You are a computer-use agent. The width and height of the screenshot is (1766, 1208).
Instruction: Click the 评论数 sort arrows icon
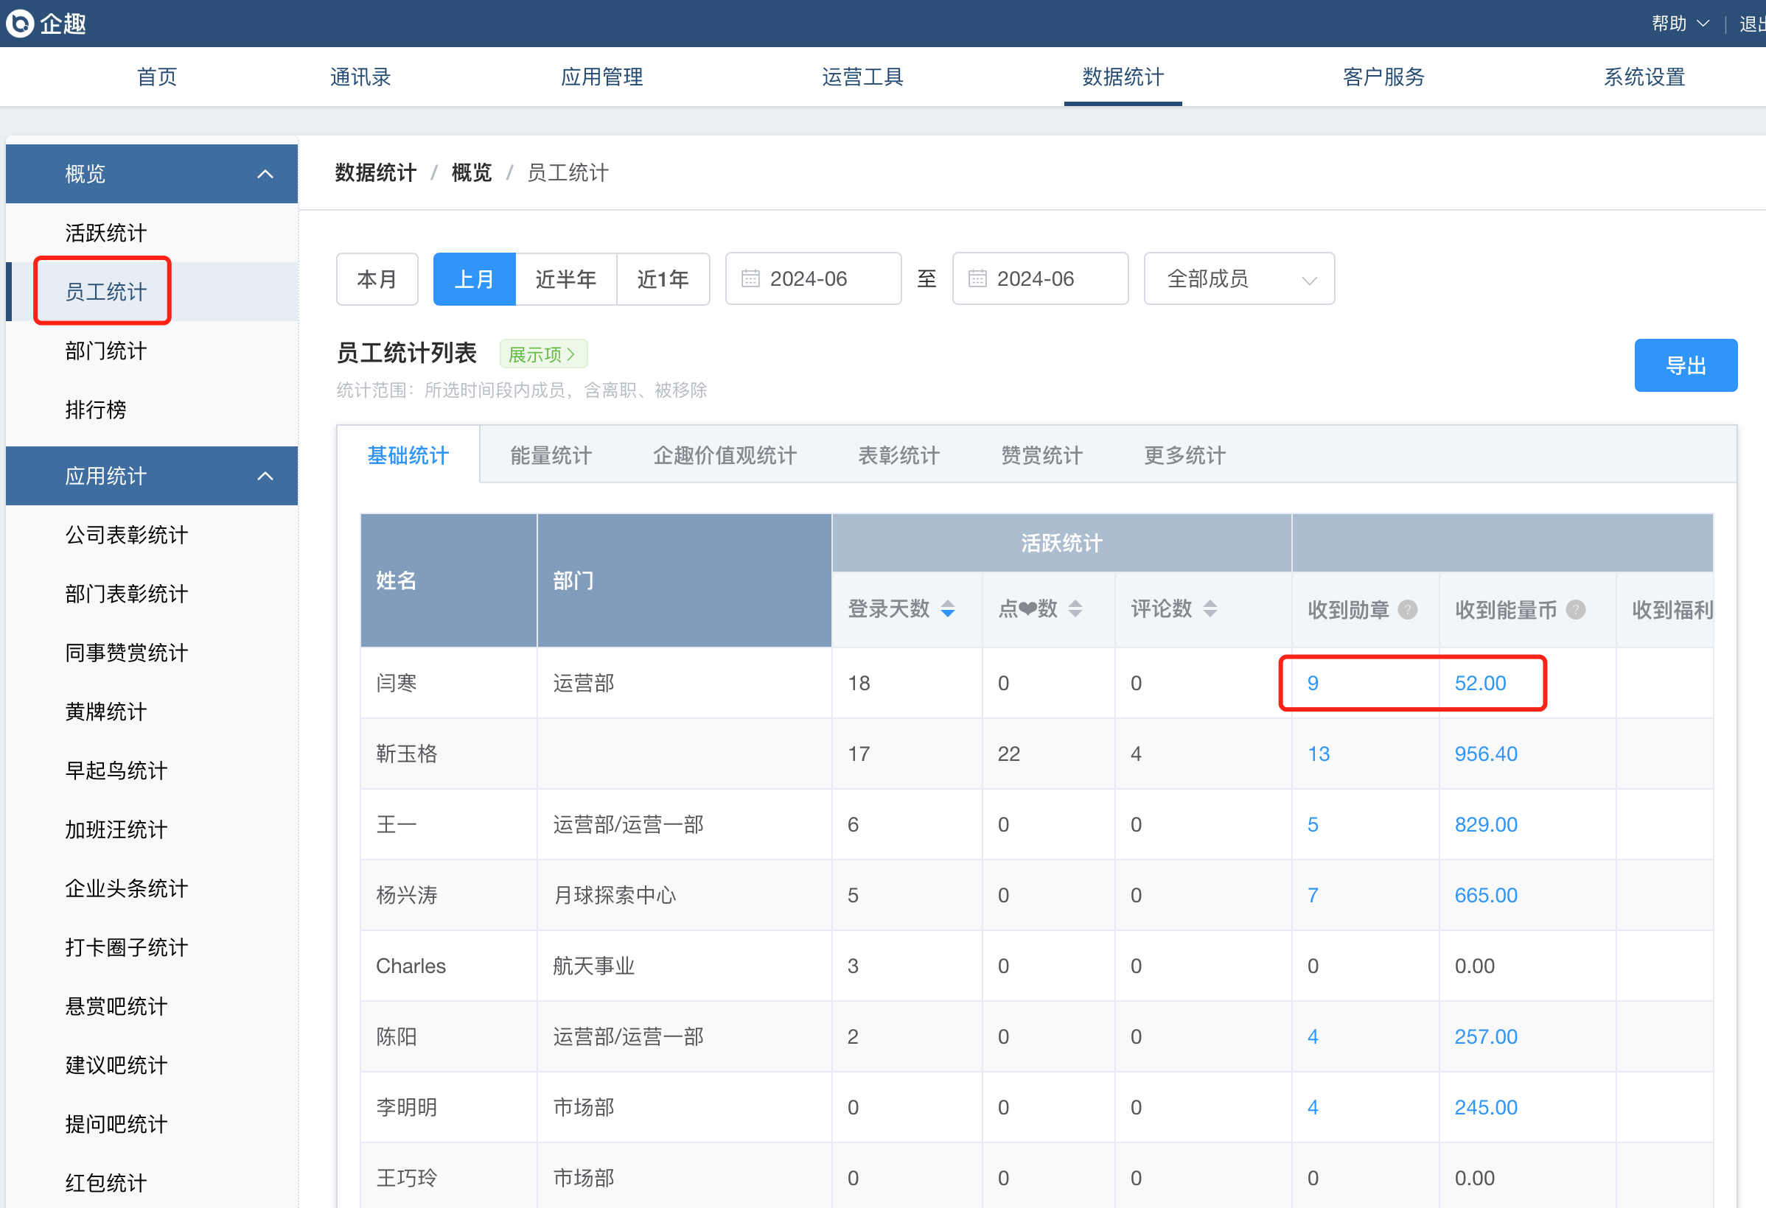[x=1210, y=609]
